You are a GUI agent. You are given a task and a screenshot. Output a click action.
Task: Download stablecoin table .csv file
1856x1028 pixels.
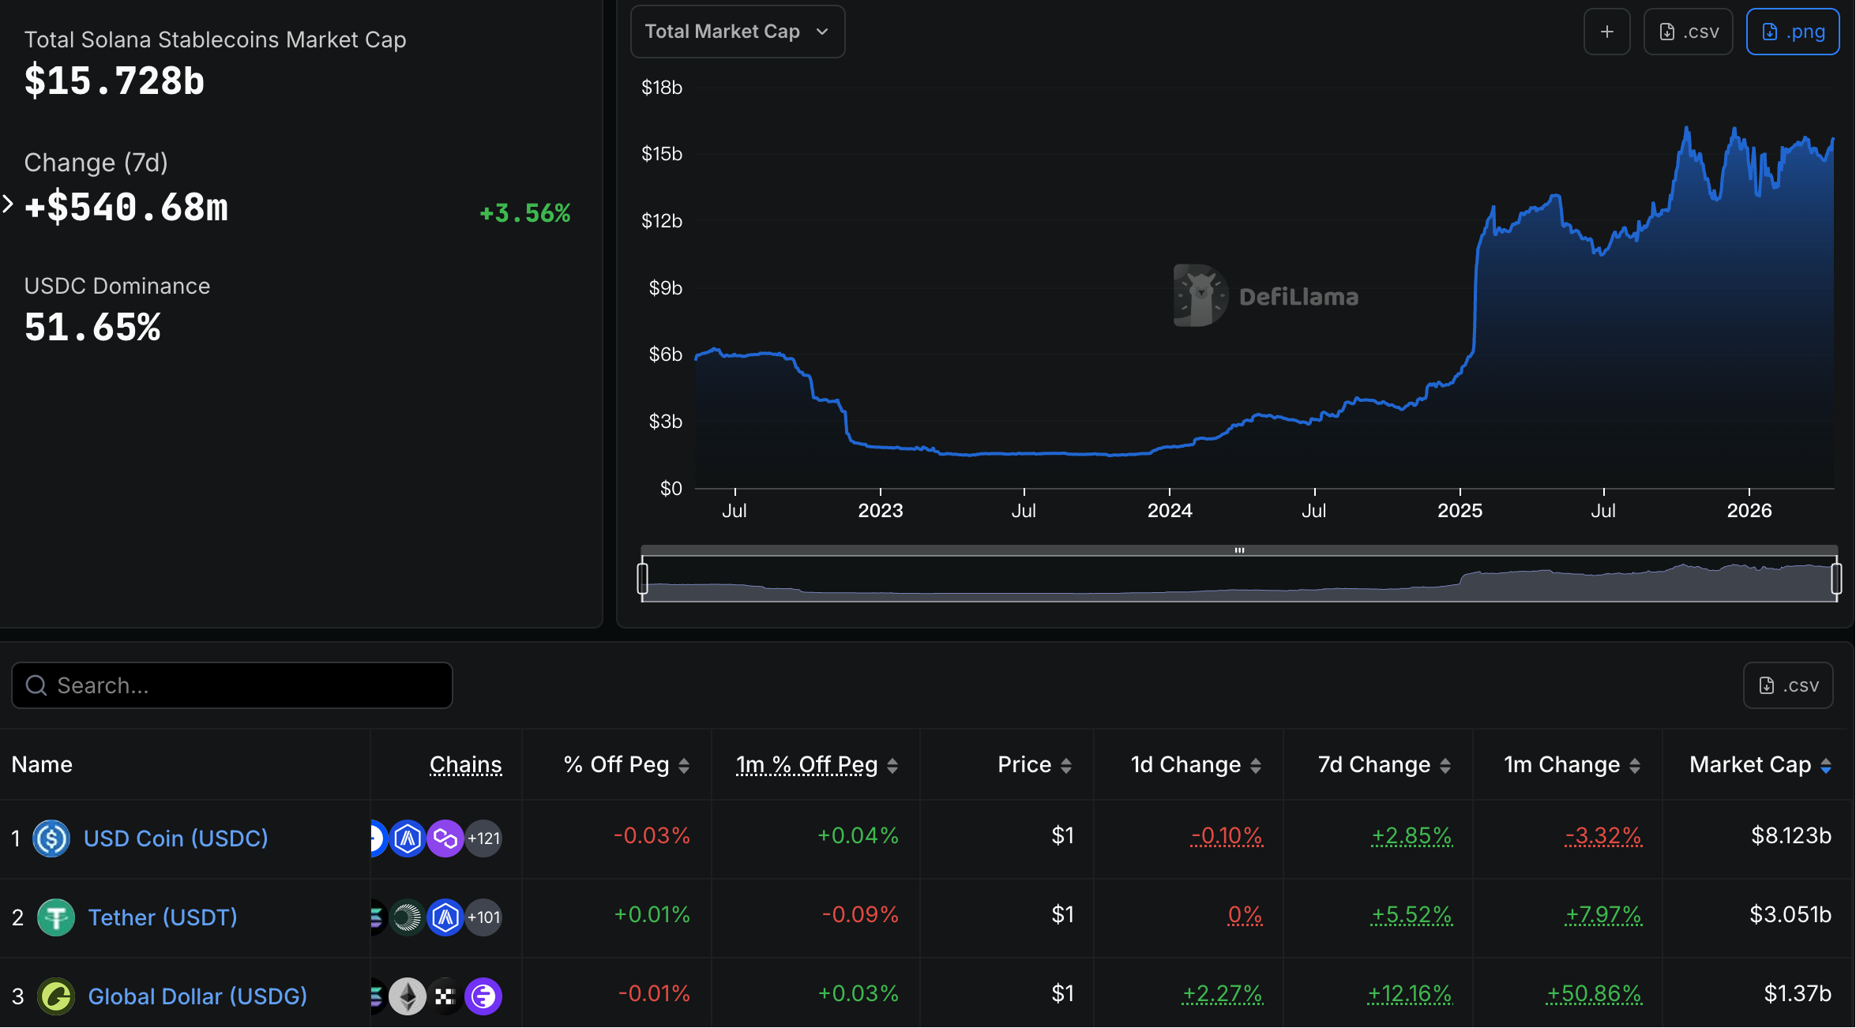click(1787, 685)
